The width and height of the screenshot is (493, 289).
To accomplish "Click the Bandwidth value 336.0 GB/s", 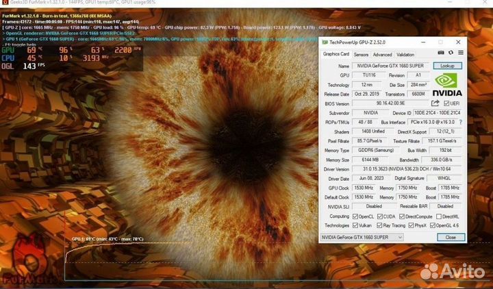I will 442,160.
